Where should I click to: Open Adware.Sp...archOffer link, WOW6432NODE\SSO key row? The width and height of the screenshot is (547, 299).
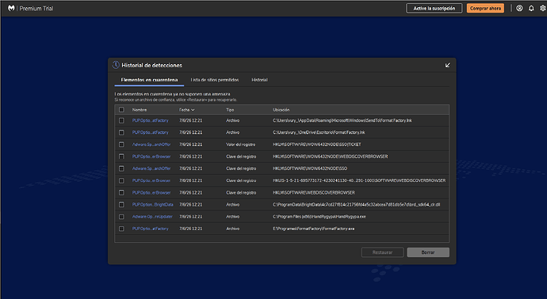[x=151, y=168]
